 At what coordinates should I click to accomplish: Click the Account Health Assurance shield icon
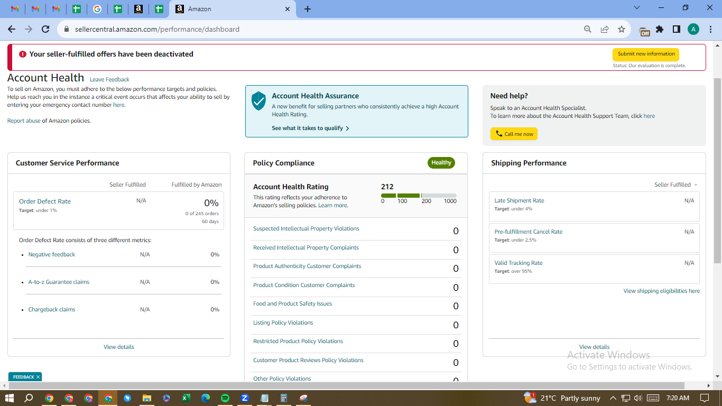(258, 100)
